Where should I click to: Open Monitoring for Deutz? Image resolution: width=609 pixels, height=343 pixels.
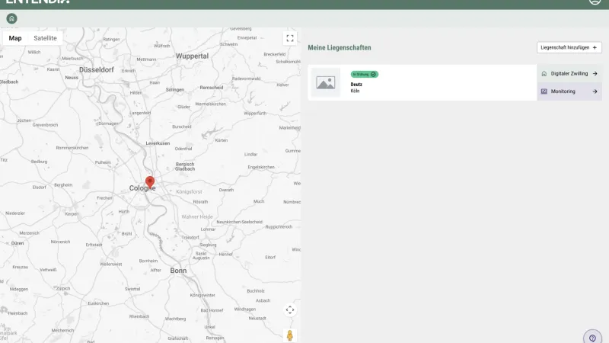(x=563, y=91)
